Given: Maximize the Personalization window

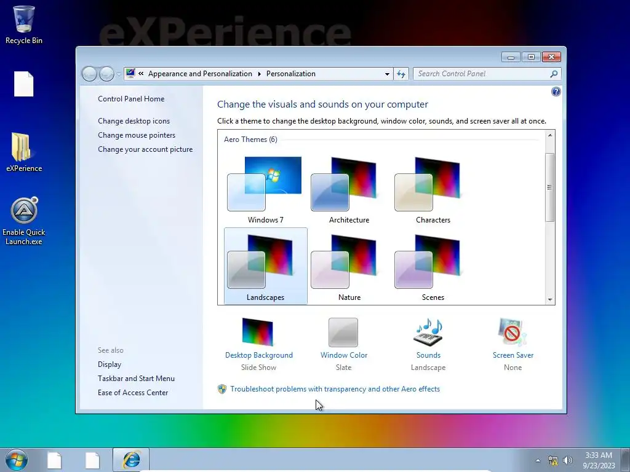Looking at the screenshot, I should point(531,57).
